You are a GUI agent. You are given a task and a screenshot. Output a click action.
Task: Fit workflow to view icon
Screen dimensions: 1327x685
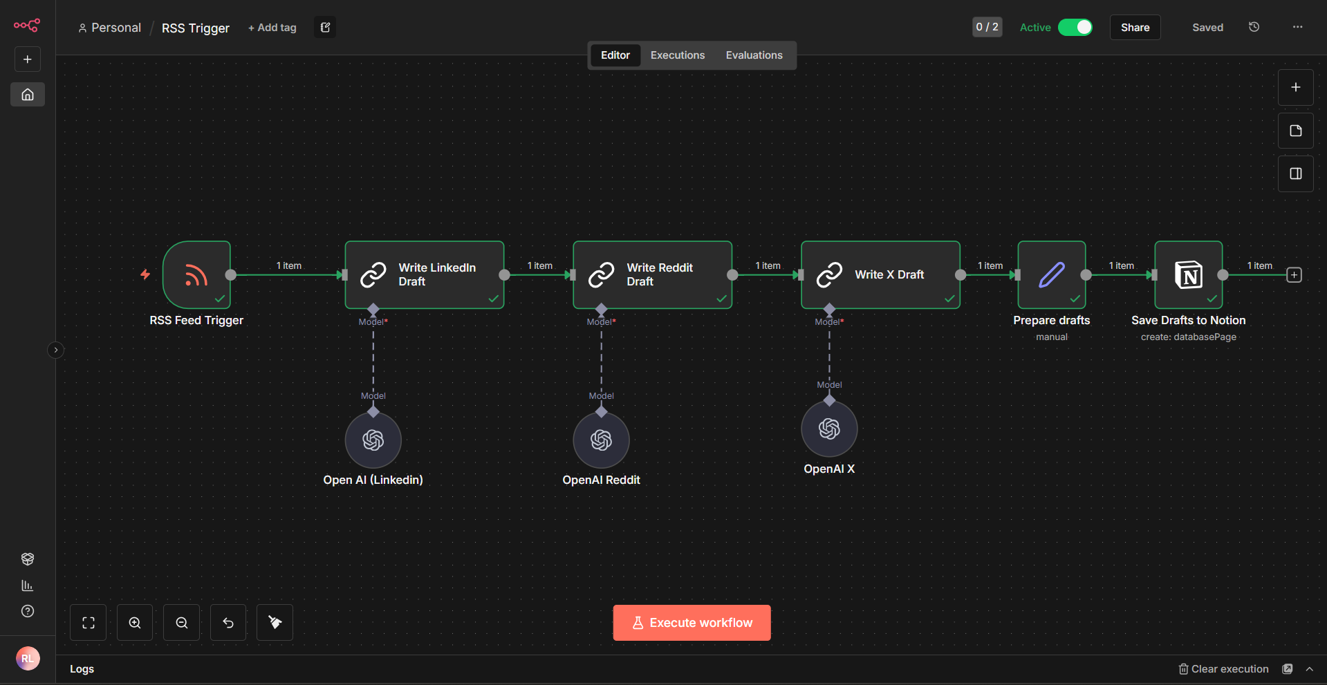[x=89, y=623]
